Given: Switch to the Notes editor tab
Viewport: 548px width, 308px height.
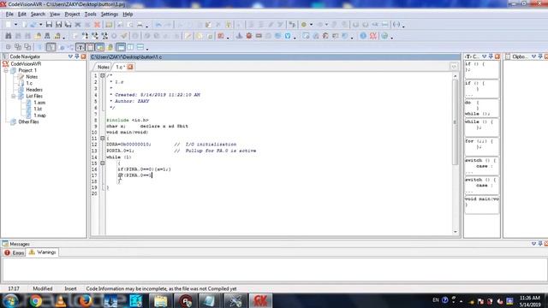Looking at the screenshot, I should point(103,67).
